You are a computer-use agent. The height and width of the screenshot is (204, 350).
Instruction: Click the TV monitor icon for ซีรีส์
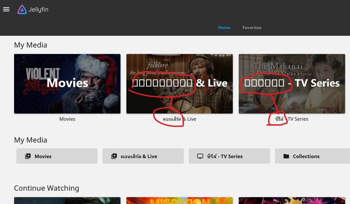pyautogui.click(x=200, y=156)
